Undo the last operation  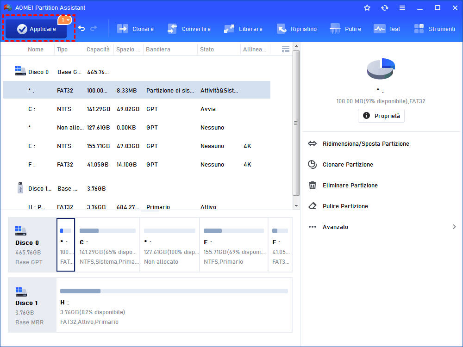coord(81,29)
